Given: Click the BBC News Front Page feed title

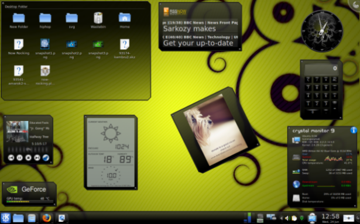Looking at the screenshot, I should tap(200, 23).
